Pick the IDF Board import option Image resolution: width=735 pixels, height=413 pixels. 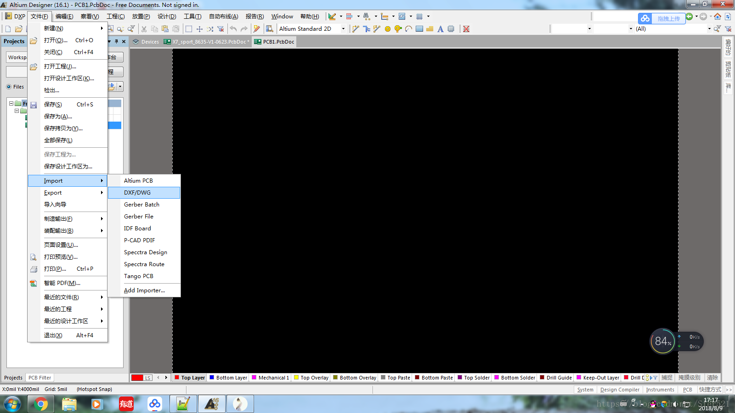click(144, 229)
